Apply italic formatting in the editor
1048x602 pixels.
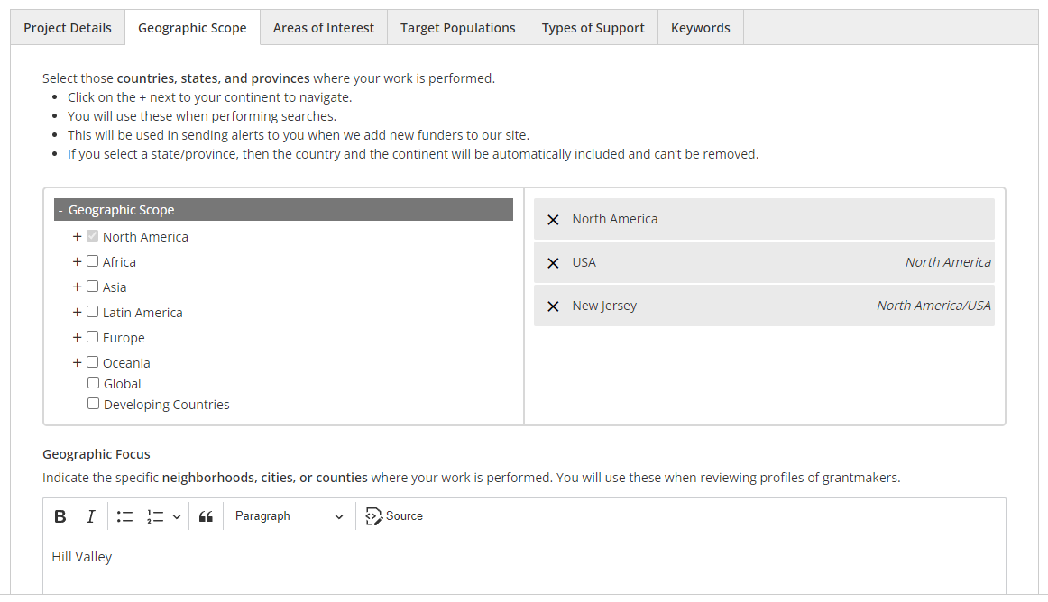[90, 516]
